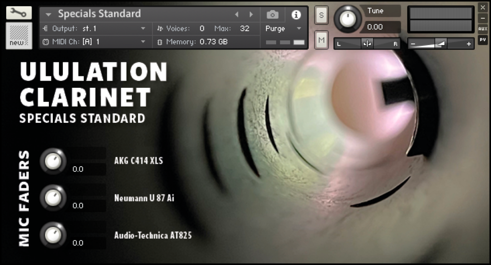Minimize the instrument header with the minus button
Screen dimensions: 491x265
pos(482,18)
